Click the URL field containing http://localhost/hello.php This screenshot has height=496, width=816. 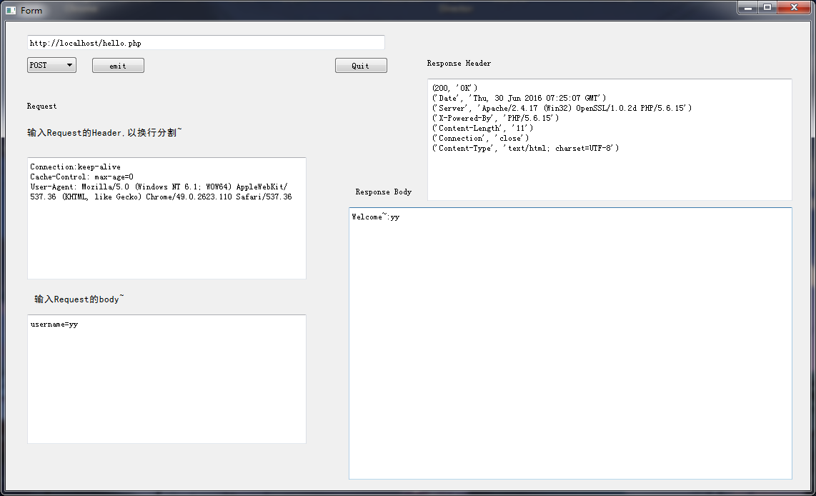click(206, 43)
